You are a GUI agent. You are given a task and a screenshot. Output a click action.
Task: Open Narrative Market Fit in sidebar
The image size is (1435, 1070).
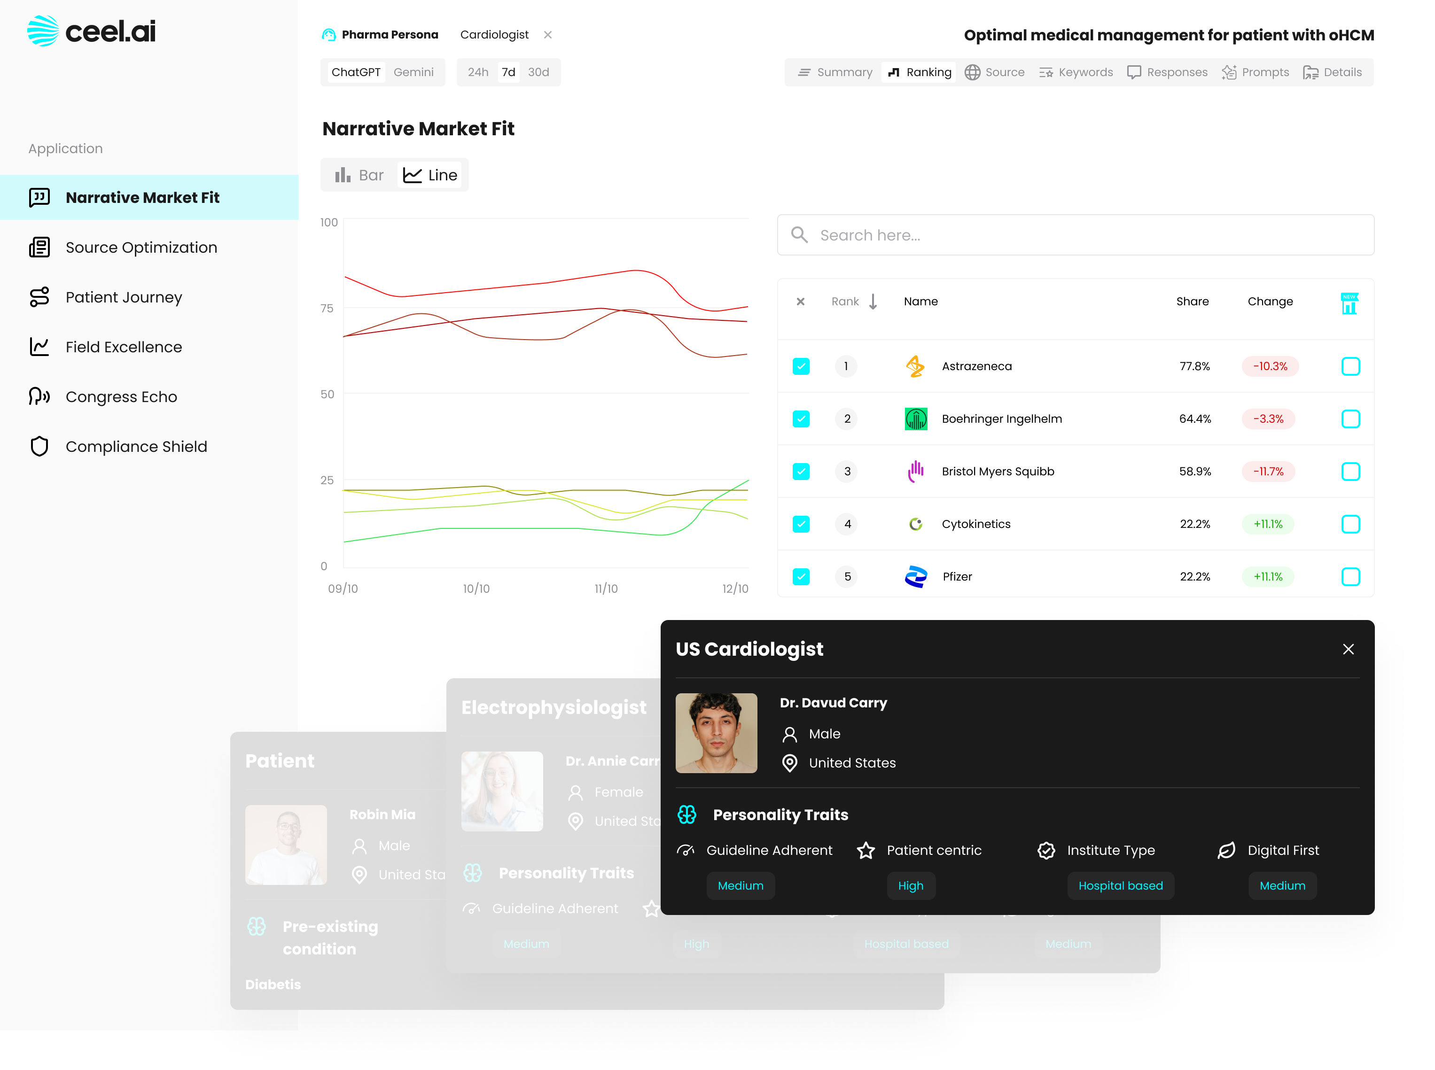(149, 197)
